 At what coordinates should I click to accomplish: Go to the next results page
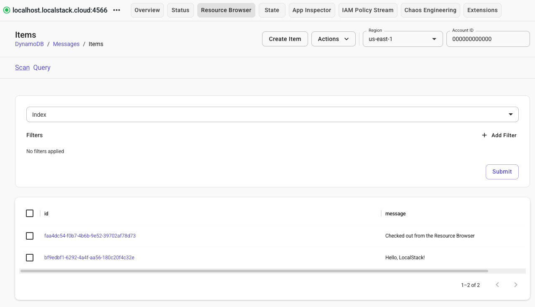[x=516, y=285]
